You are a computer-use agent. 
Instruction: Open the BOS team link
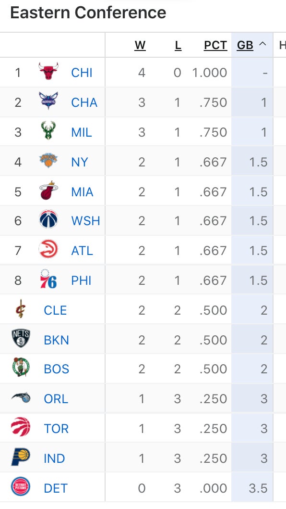56,369
